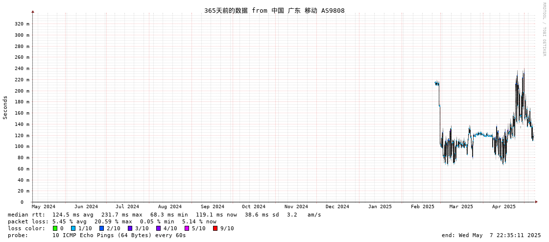
Task: Click the 'Mar 2025' x-axis label
Action: 461,207
